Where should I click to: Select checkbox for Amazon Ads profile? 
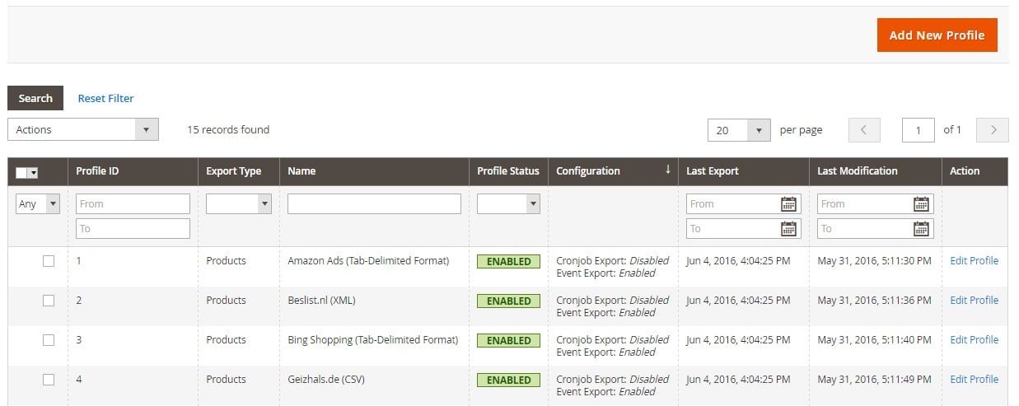tap(49, 261)
